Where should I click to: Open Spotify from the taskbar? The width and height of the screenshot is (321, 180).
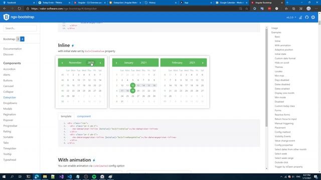[x=94, y=176]
